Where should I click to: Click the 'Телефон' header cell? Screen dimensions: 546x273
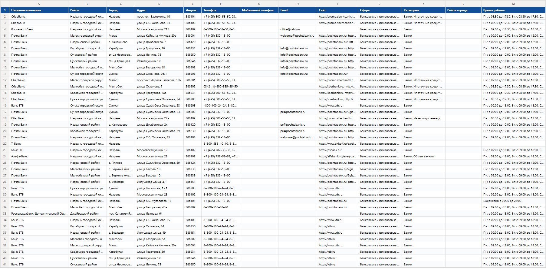(x=221, y=10)
